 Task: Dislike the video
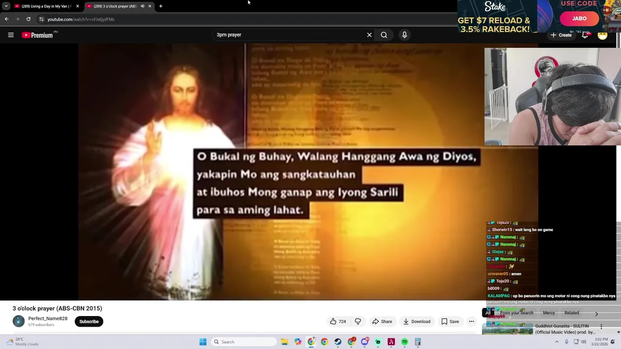click(x=358, y=321)
